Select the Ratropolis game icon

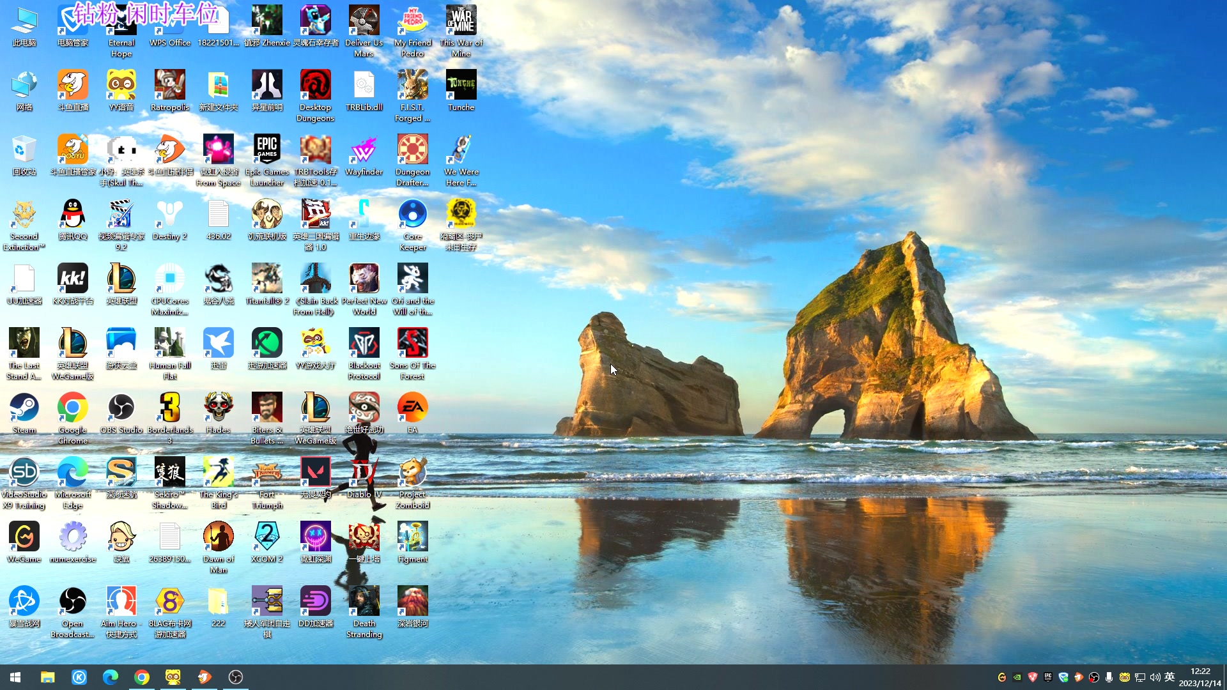[170, 91]
